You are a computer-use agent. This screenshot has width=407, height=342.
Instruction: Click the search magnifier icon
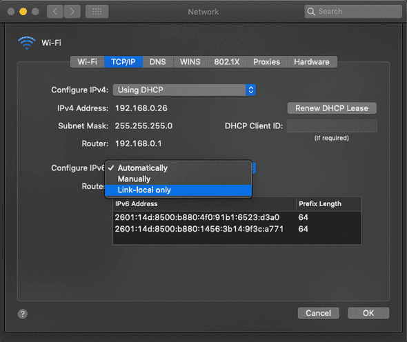[x=311, y=12]
